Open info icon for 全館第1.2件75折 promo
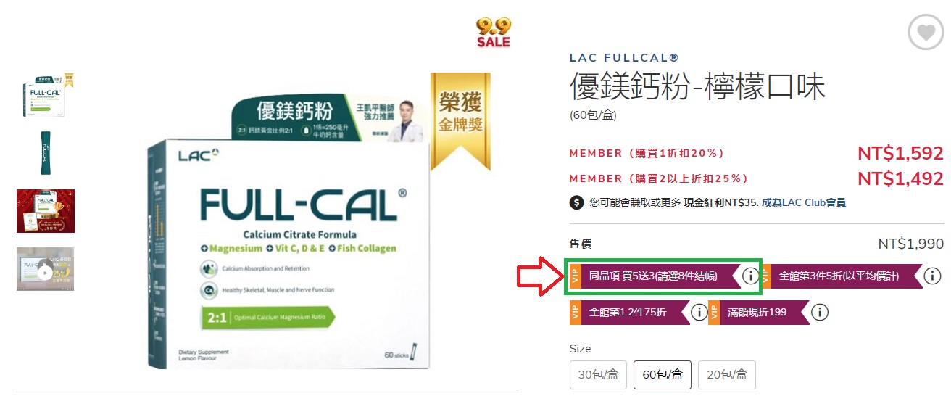This screenshot has width=951, height=396. coord(699,313)
